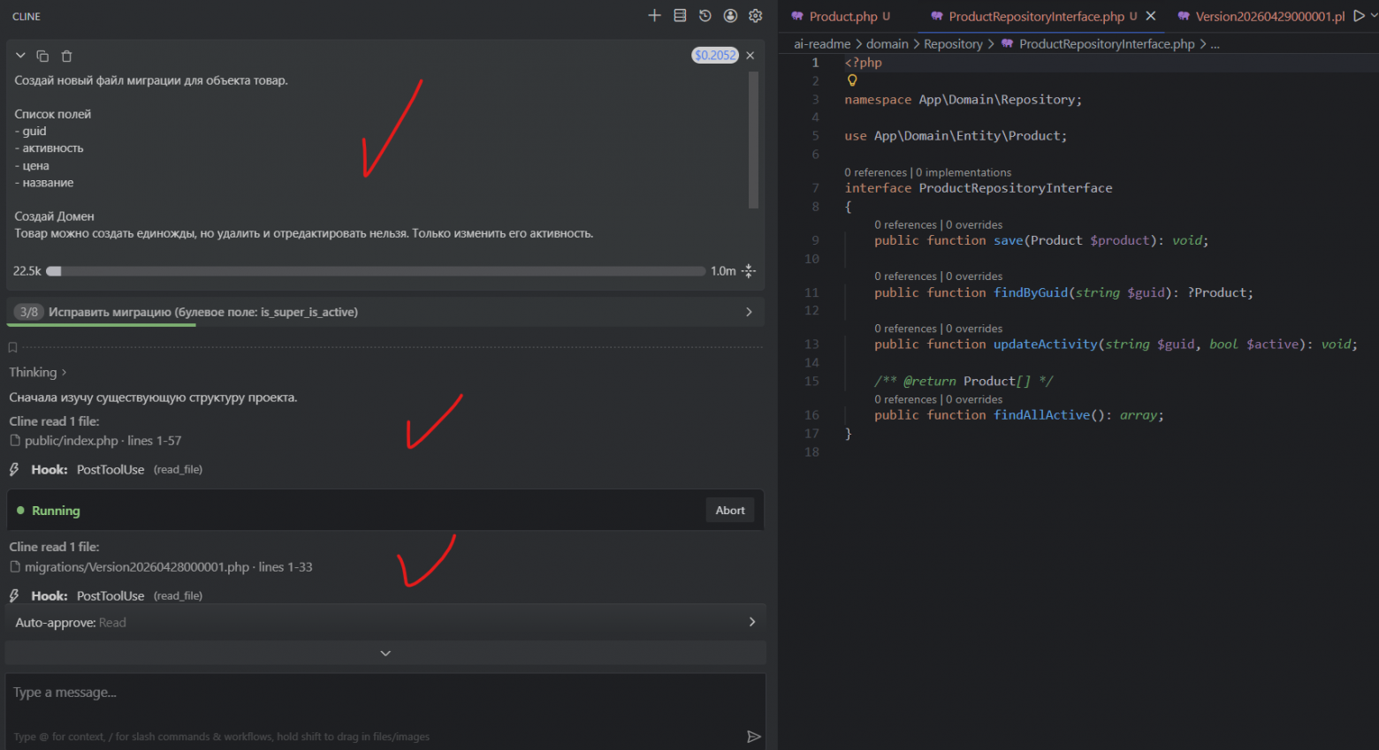
Task: Open Cline task history
Action: 705,16
